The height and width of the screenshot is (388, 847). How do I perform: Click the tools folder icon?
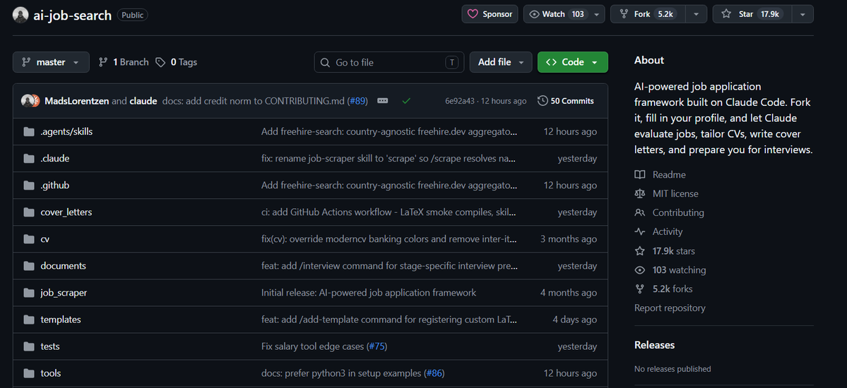click(29, 373)
